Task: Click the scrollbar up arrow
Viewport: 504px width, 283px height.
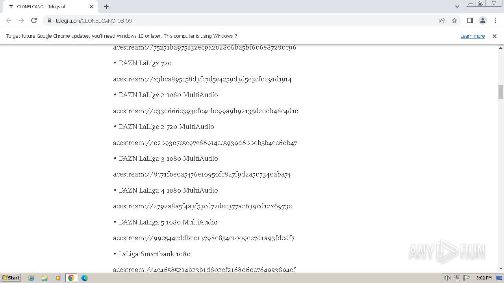Action: click(x=501, y=48)
